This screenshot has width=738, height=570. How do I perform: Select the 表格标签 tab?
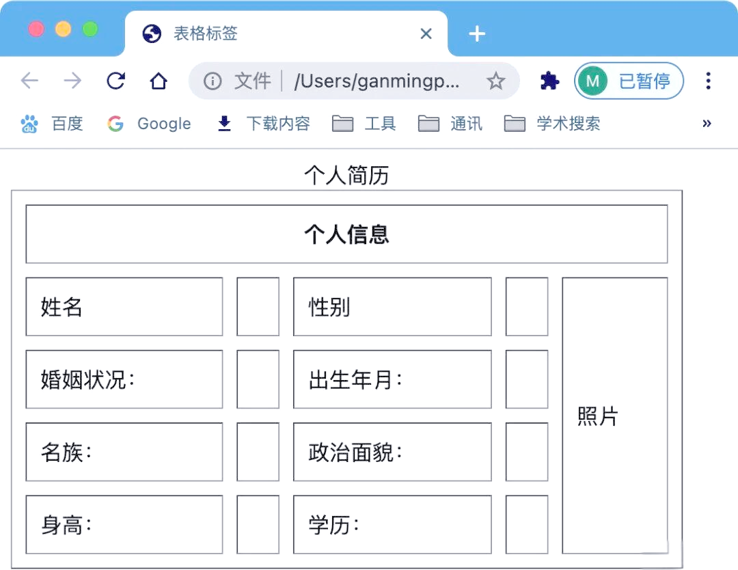[286, 34]
